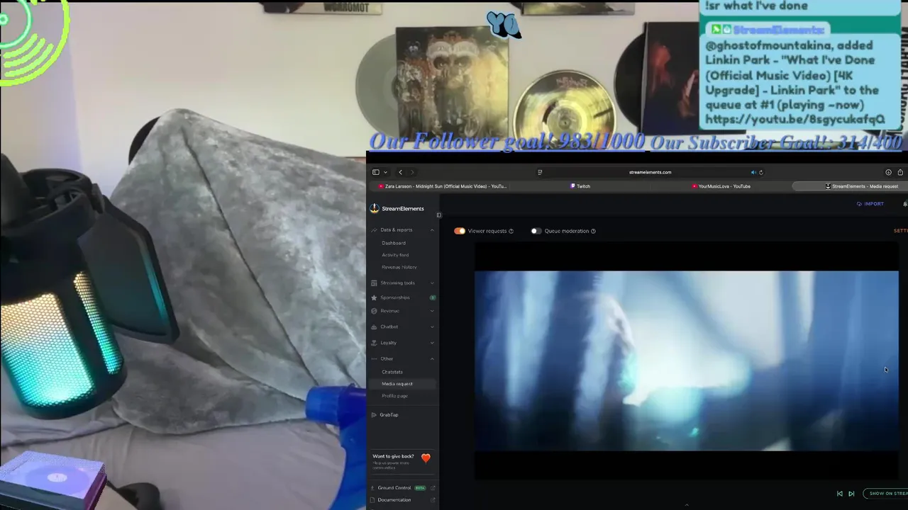
Task: Mute the tab audio speaker icon
Action: (753, 172)
